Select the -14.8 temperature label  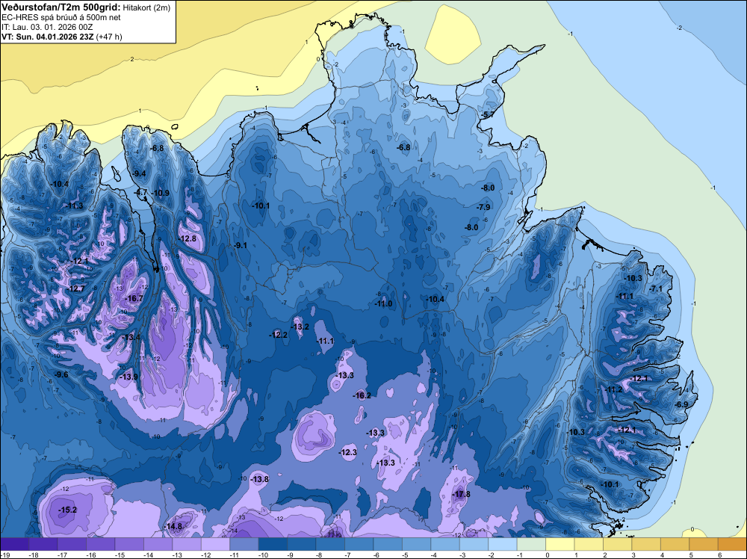[173, 527]
